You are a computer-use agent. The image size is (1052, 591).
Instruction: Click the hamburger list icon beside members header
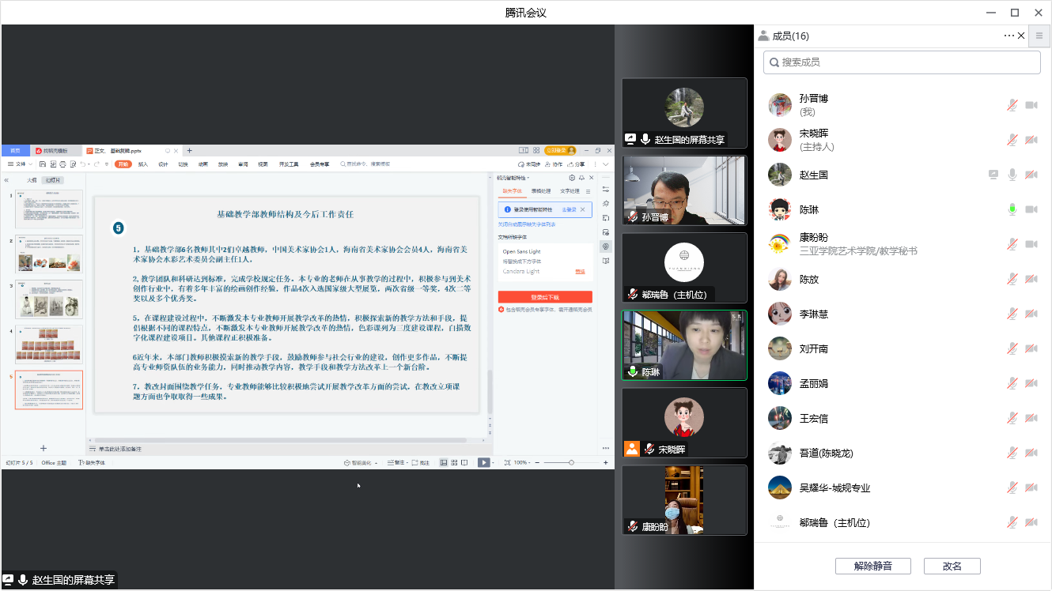[1039, 36]
